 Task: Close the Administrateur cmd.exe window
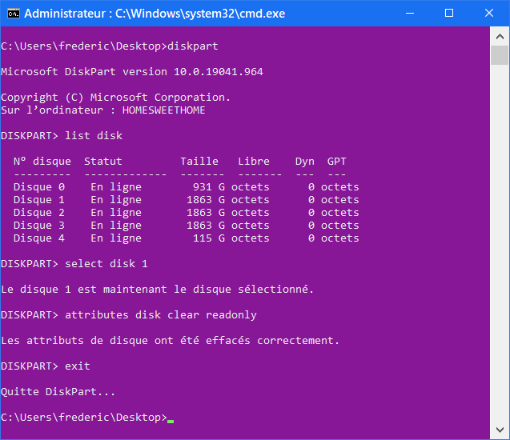[x=488, y=13]
